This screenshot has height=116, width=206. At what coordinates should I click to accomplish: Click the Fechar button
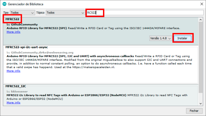tap(194, 111)
